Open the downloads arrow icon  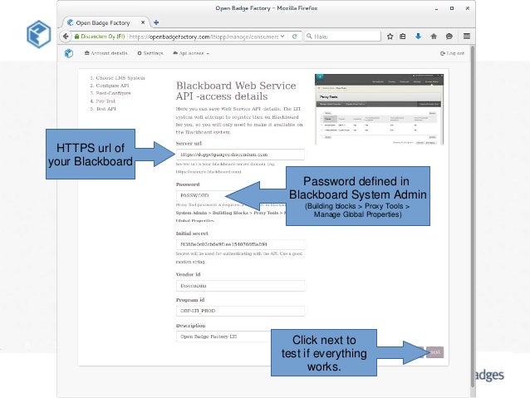418,37
